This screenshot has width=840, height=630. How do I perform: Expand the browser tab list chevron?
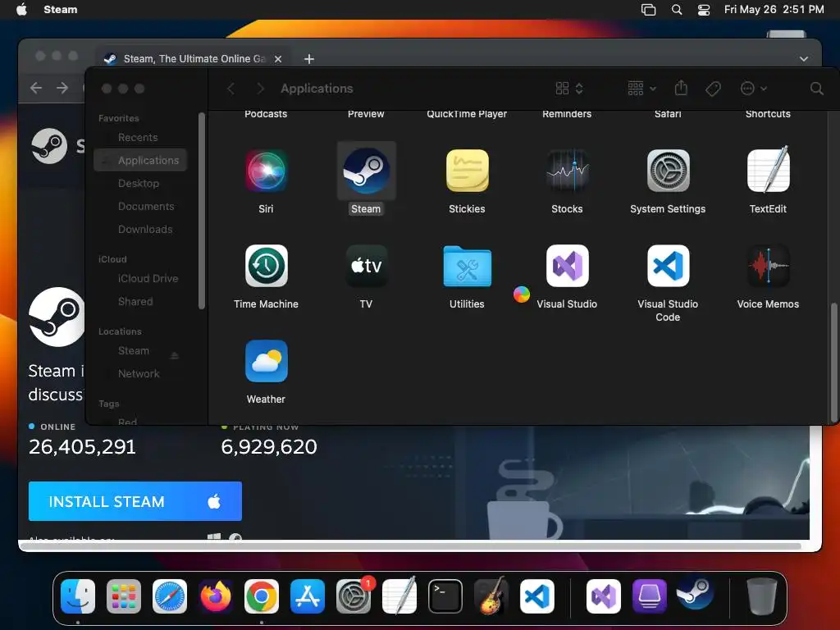[804, 59]
